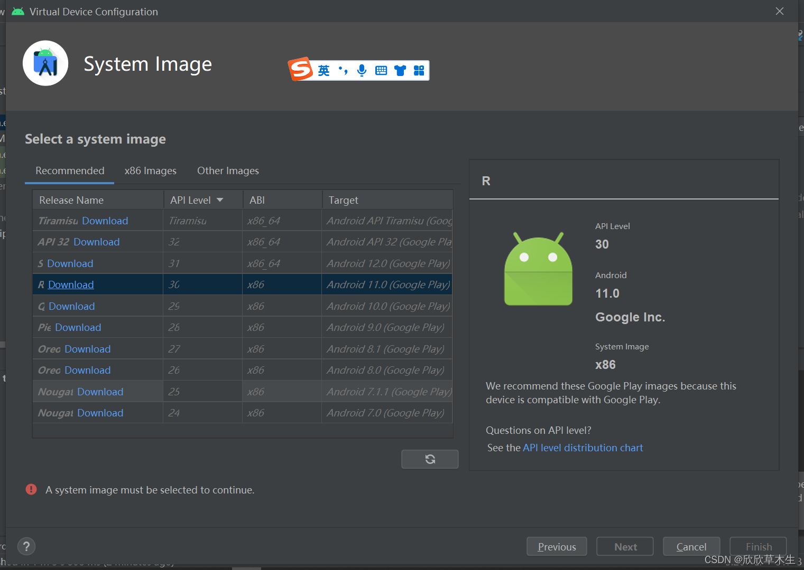
Task: Click the Sogou S logo icon
Action: pos(301,69)
